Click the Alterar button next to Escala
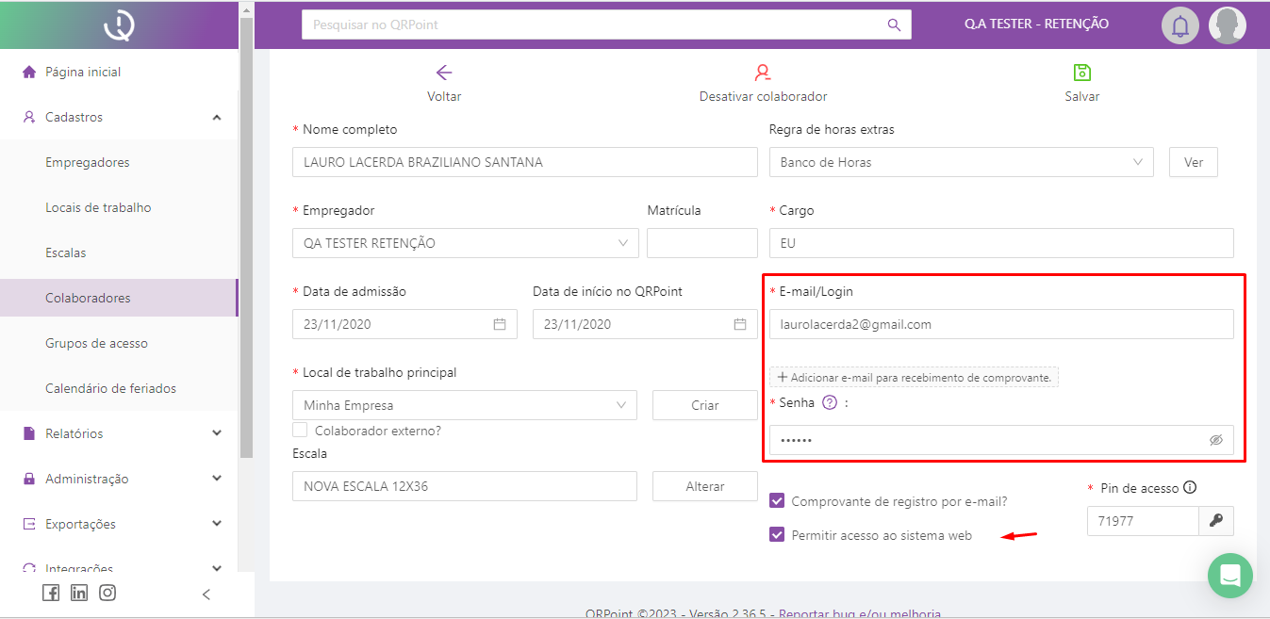 tap(704, 486)
